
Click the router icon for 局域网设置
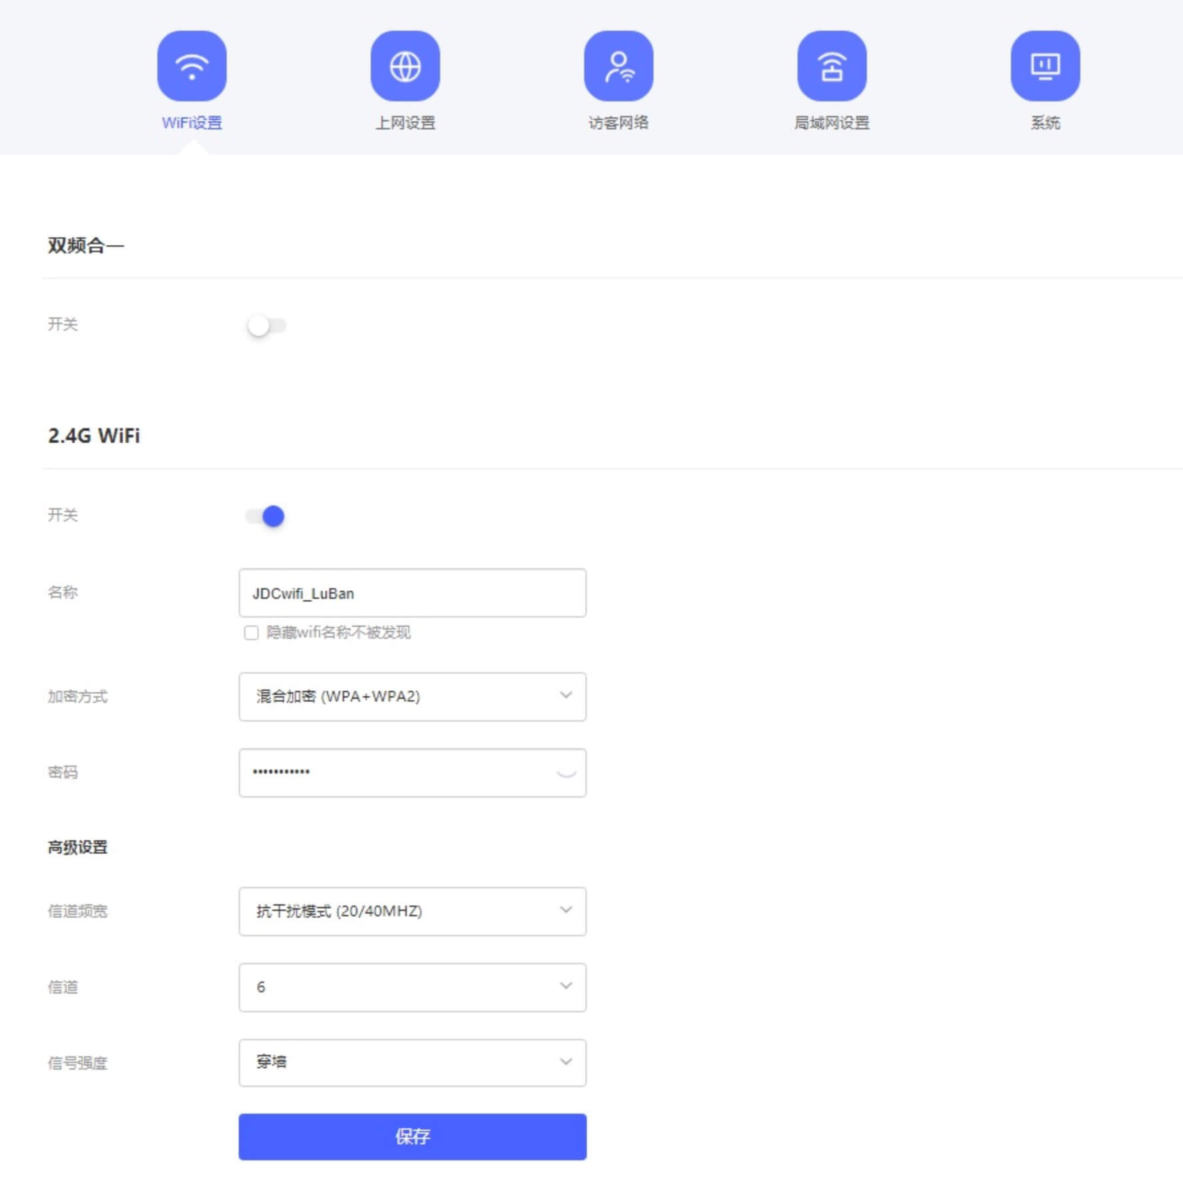coord(832,65)
